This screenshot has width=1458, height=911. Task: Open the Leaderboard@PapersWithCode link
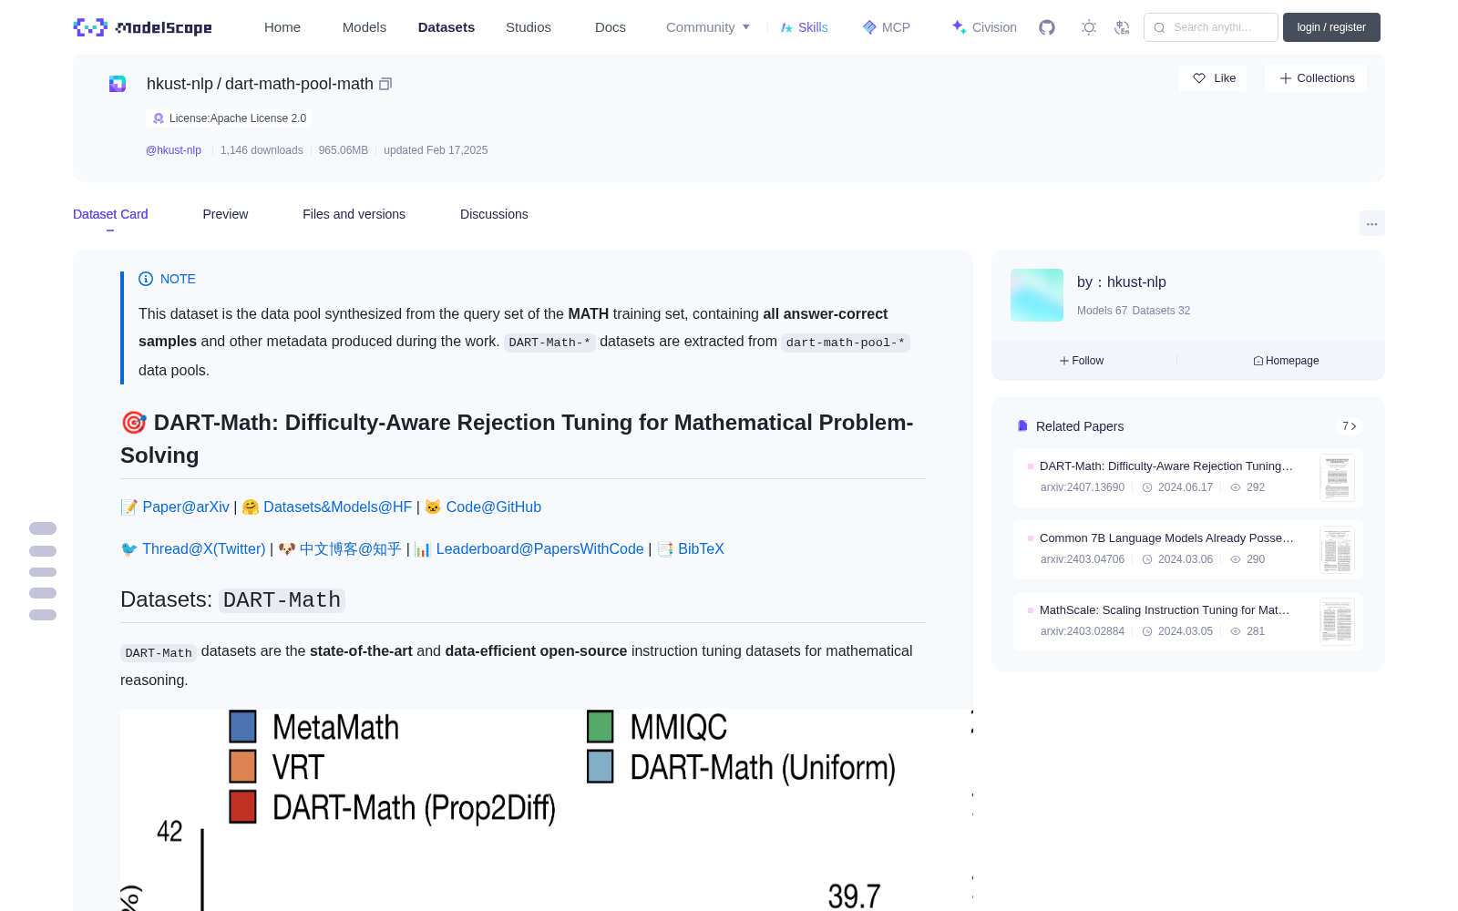pos(539,548)
